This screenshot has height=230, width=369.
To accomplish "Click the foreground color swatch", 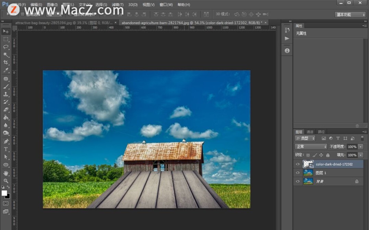I will [4, 193].
